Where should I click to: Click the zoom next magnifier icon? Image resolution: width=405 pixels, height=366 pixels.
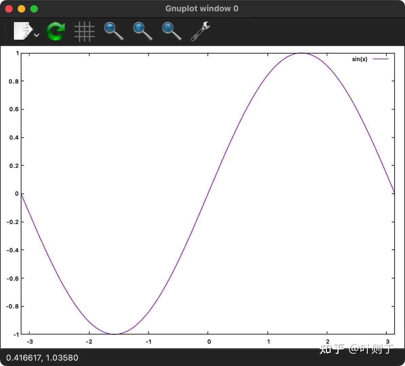click(x=143, y=31)
